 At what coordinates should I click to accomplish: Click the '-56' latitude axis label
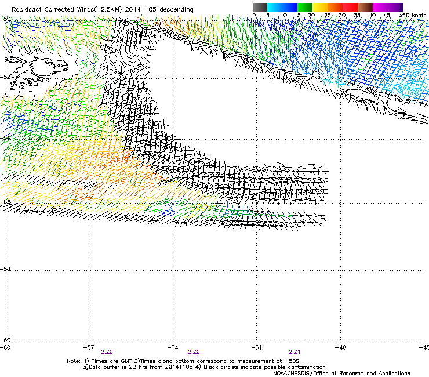(x=5, y=201)
